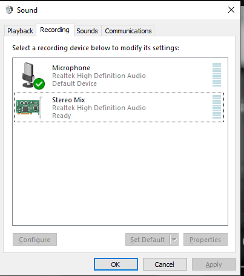Click the Stereo Mix level meter
Screen dimensions: 244x276
(x=217, y=107)
